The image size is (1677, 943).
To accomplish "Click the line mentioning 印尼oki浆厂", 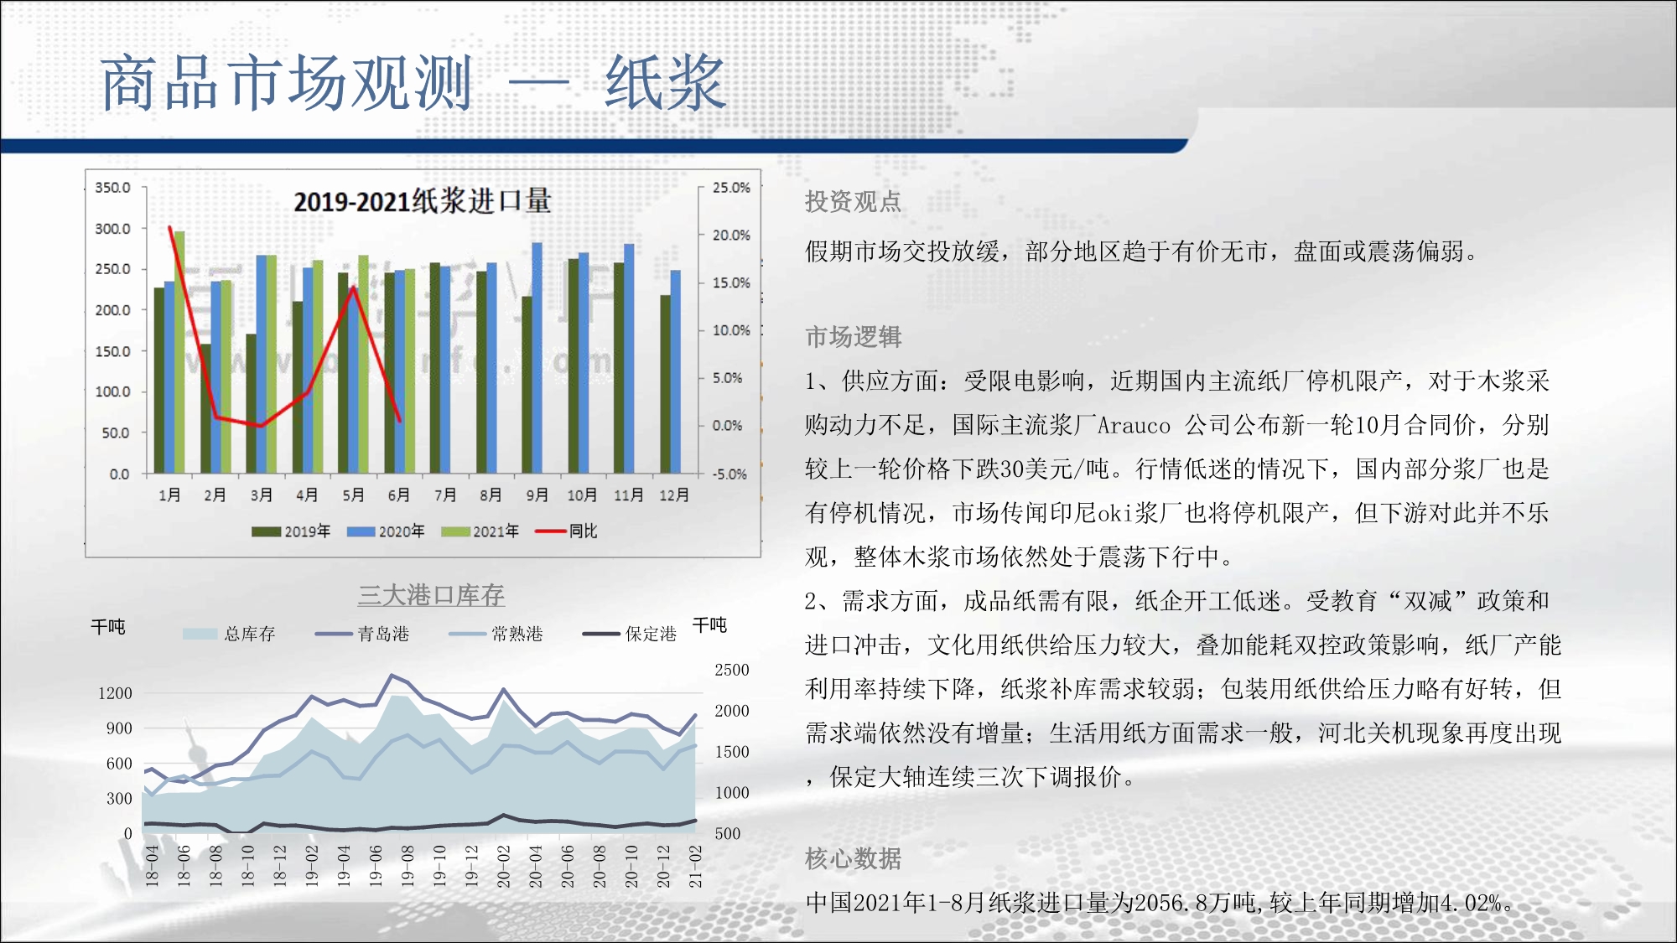I will (1177, 513).
